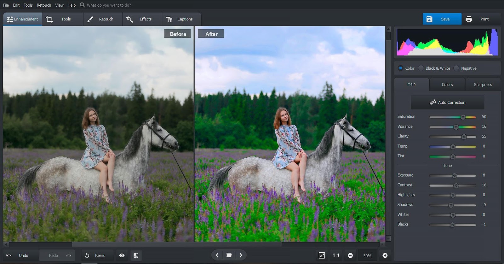Click the Print printer icon
The width and height of the screenshot is (504, 264).
pyautogui.click(x=469, y=19)
